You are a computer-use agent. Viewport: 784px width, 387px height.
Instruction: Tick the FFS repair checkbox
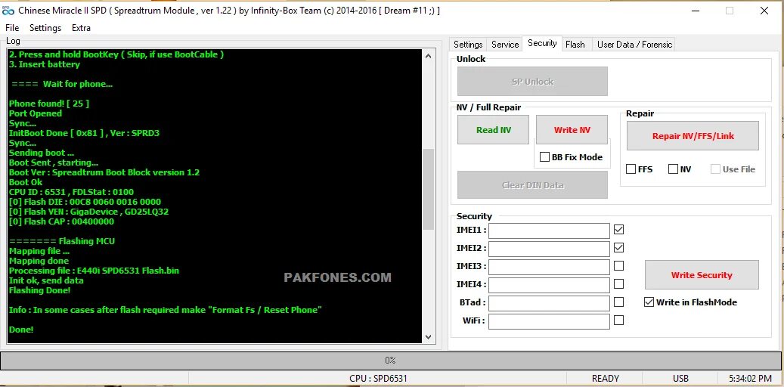click(631, 169)
